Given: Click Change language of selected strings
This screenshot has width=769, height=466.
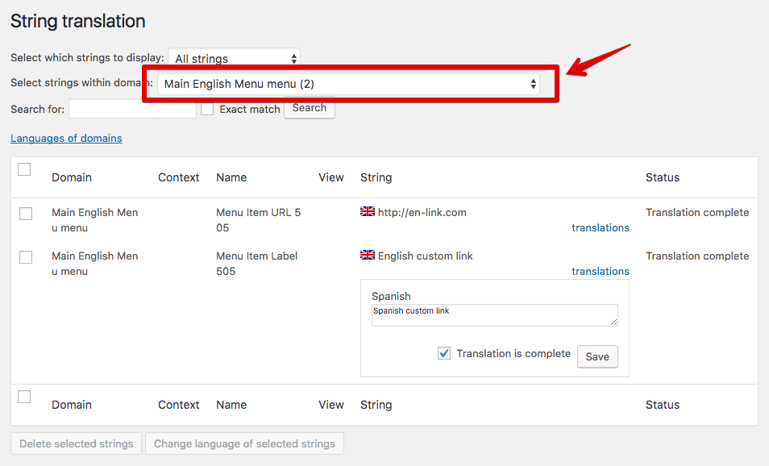Looking at the screenshot, I should 244,443.
